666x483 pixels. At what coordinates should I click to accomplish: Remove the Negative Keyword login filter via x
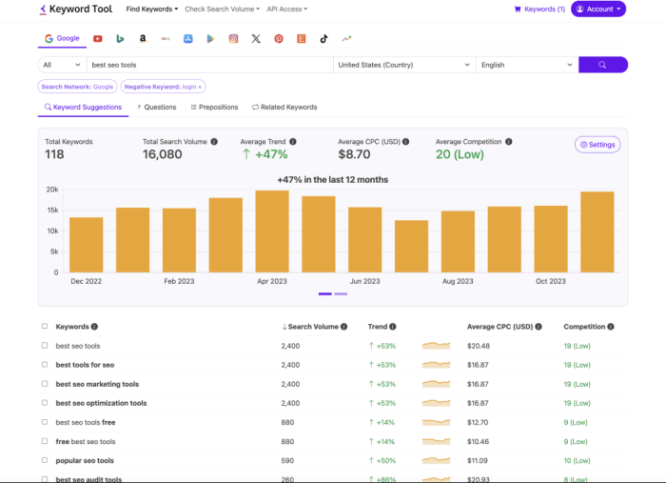(x=200, y=87)
